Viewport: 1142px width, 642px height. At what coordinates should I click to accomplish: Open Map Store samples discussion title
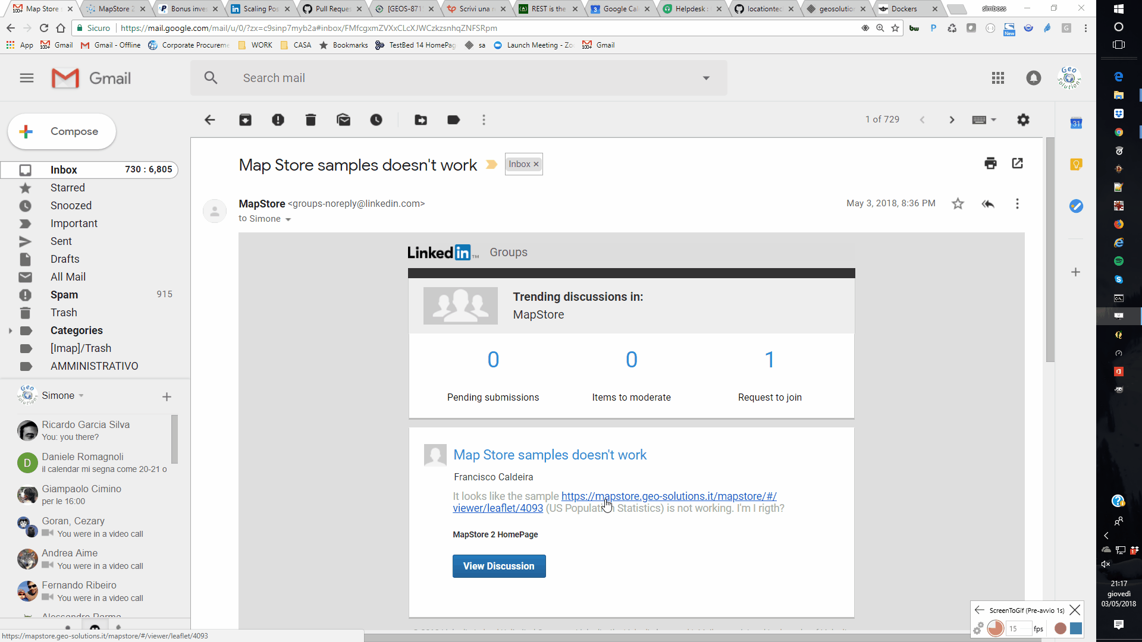[550, 455]
